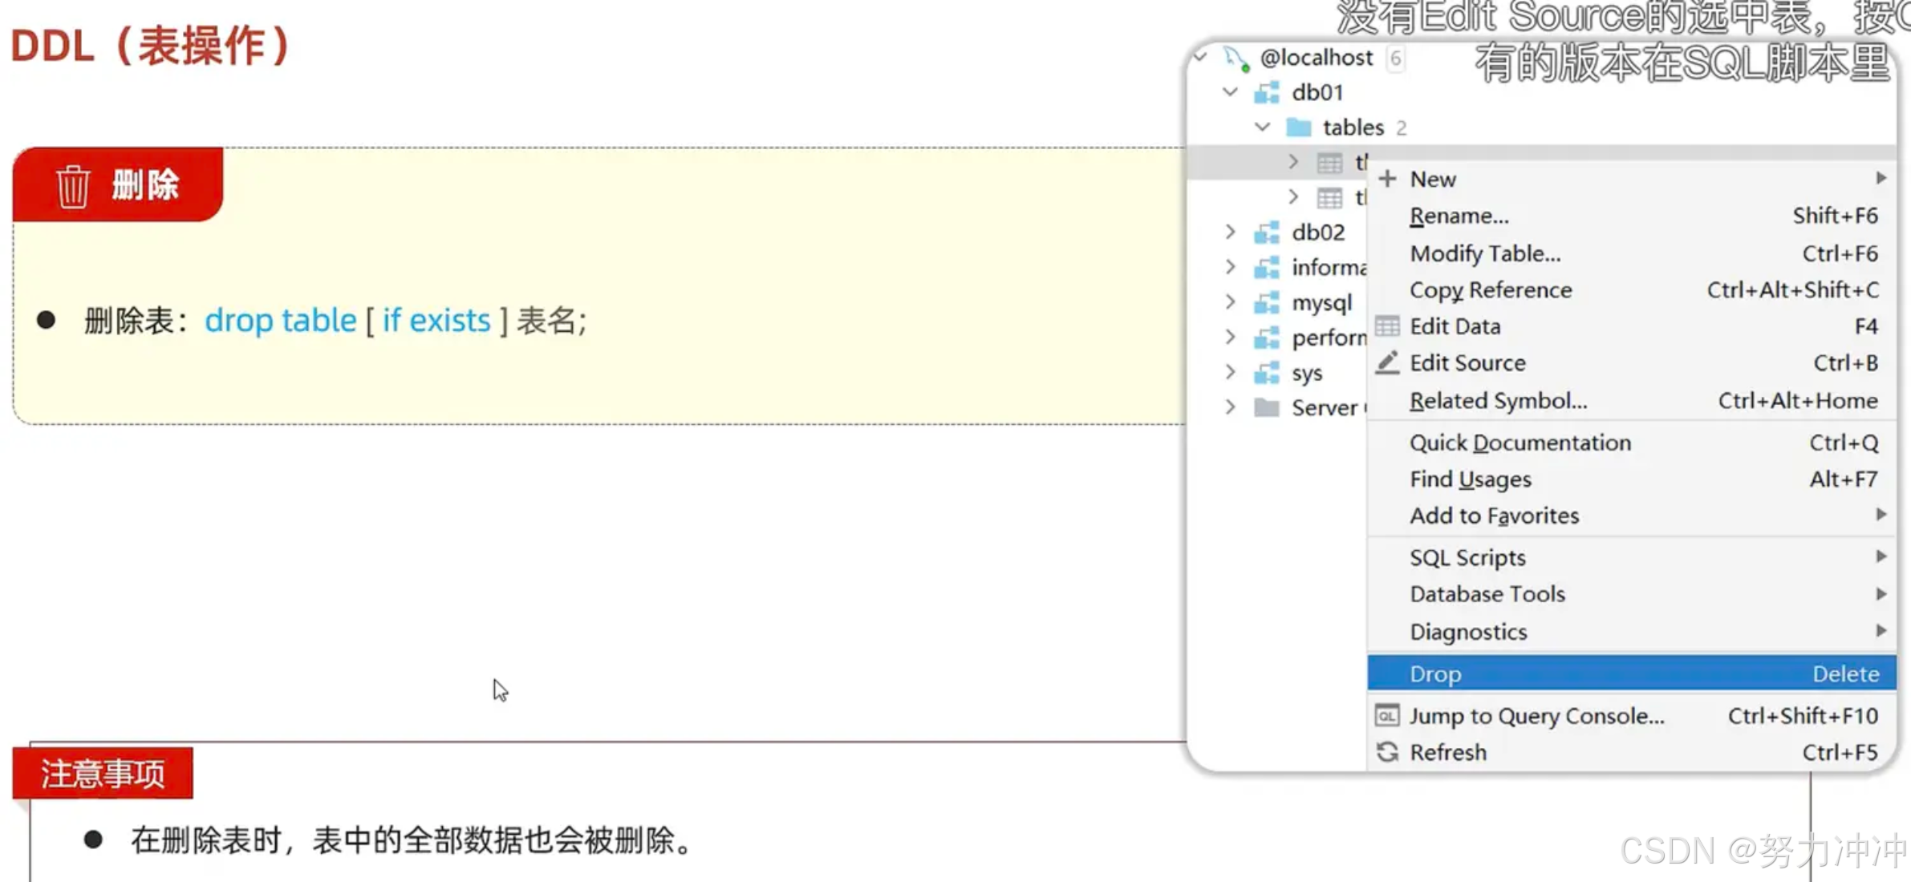Viewport: 1911px width, 882px height.
Task: Choose Drop from the context menu
Action: 1436,674
